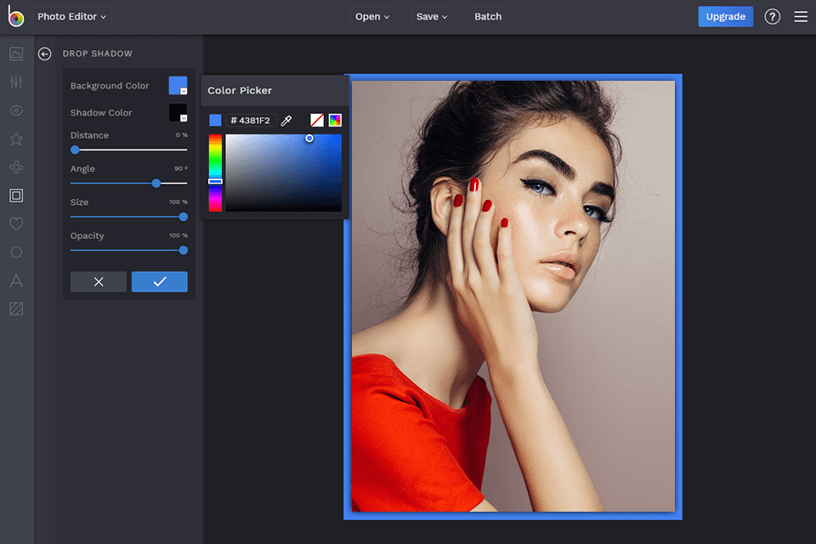Screen dimensions: 816x544
Task: Select the Text tool
Action: coord(15,280)
